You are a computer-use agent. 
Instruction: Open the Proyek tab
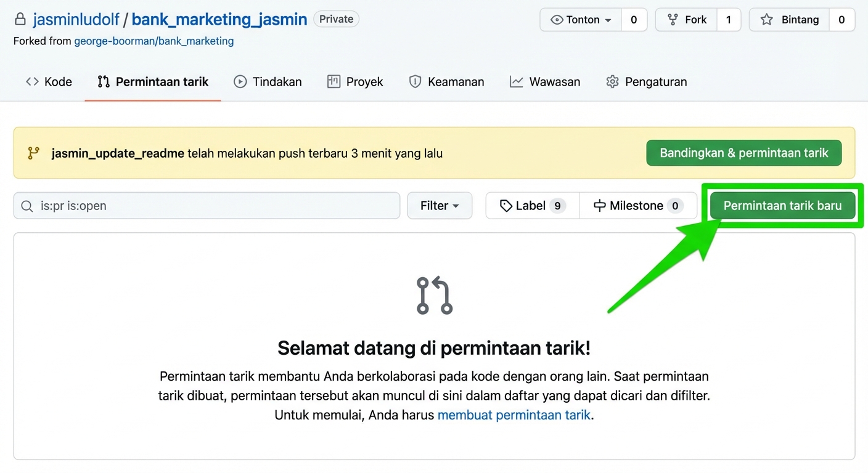pyautogui.click(x=355, y=82)
